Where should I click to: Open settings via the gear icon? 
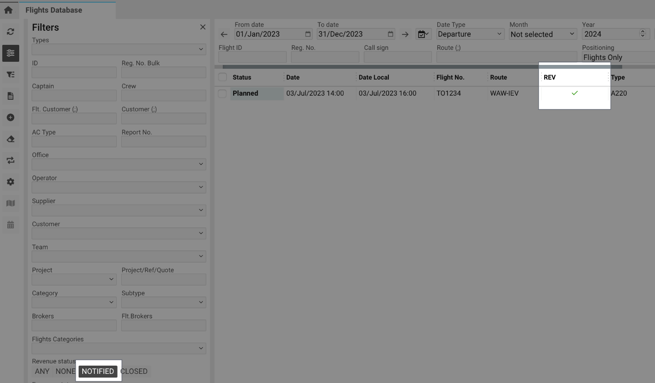click(x=10, y=182)
